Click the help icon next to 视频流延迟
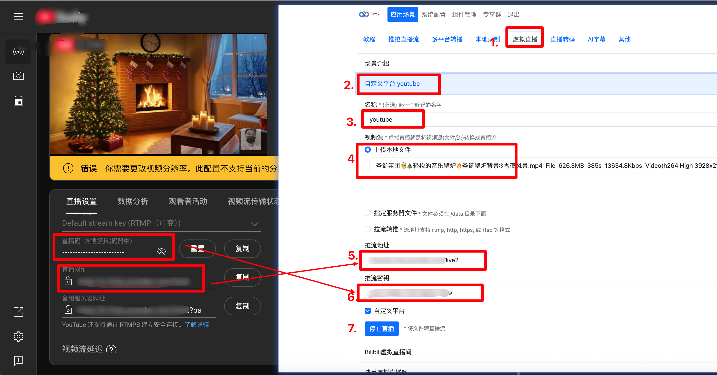The width and height of the screenshot is (717, 375). point(111,349)
